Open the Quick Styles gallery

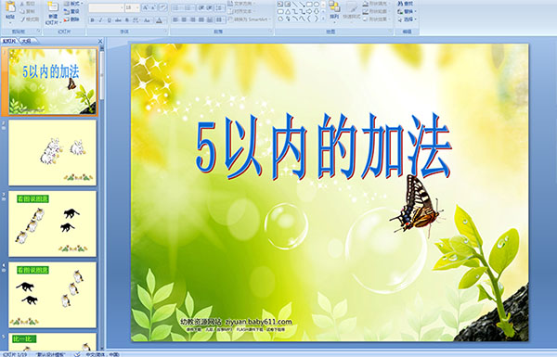pyautogui.click(x=352, y=12)
